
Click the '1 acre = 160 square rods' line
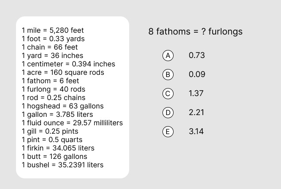63,72
